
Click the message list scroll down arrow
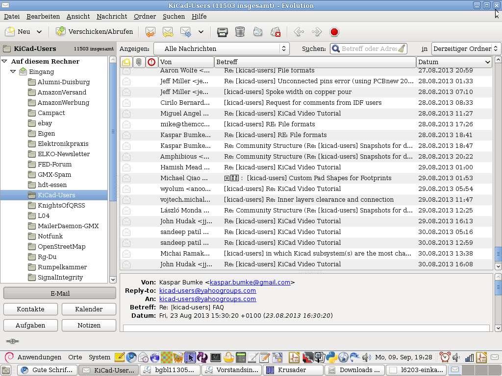click(498, 266)
